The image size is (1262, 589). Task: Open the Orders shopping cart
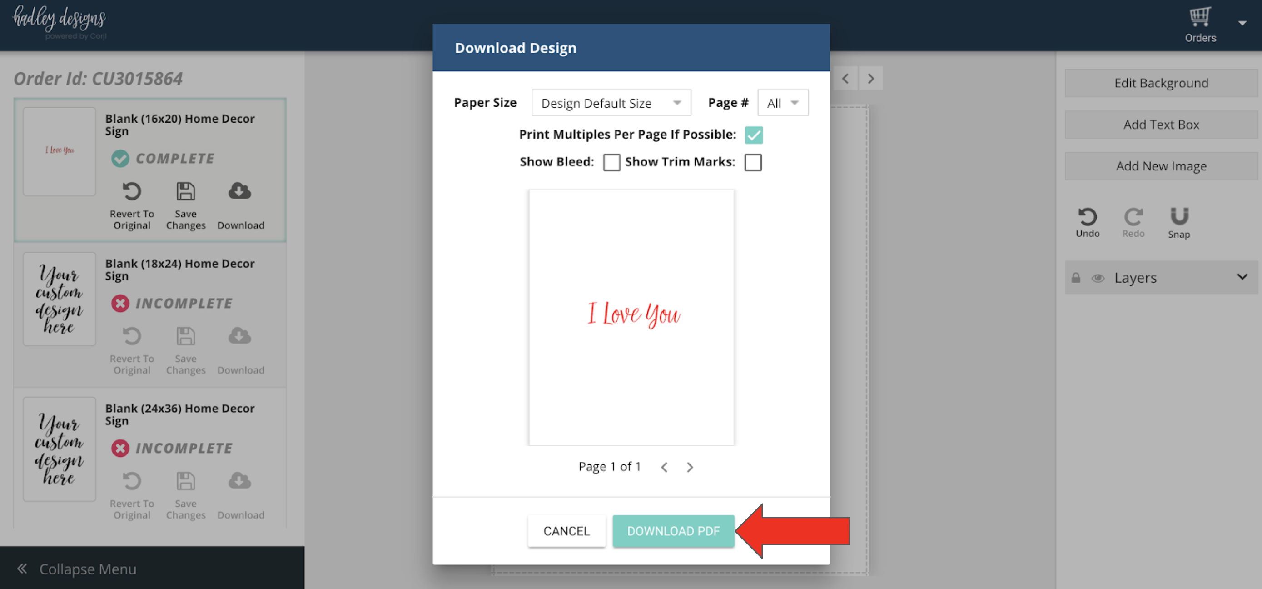click(1200, 18)
